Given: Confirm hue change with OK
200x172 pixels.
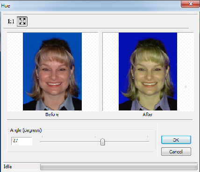Looking at the screenshot, I should (x=176, y=140).
